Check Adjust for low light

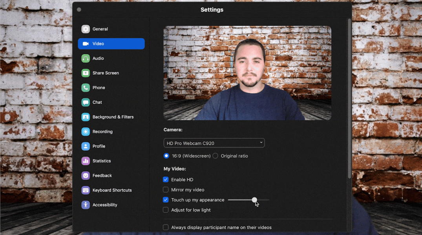point(166,210)
